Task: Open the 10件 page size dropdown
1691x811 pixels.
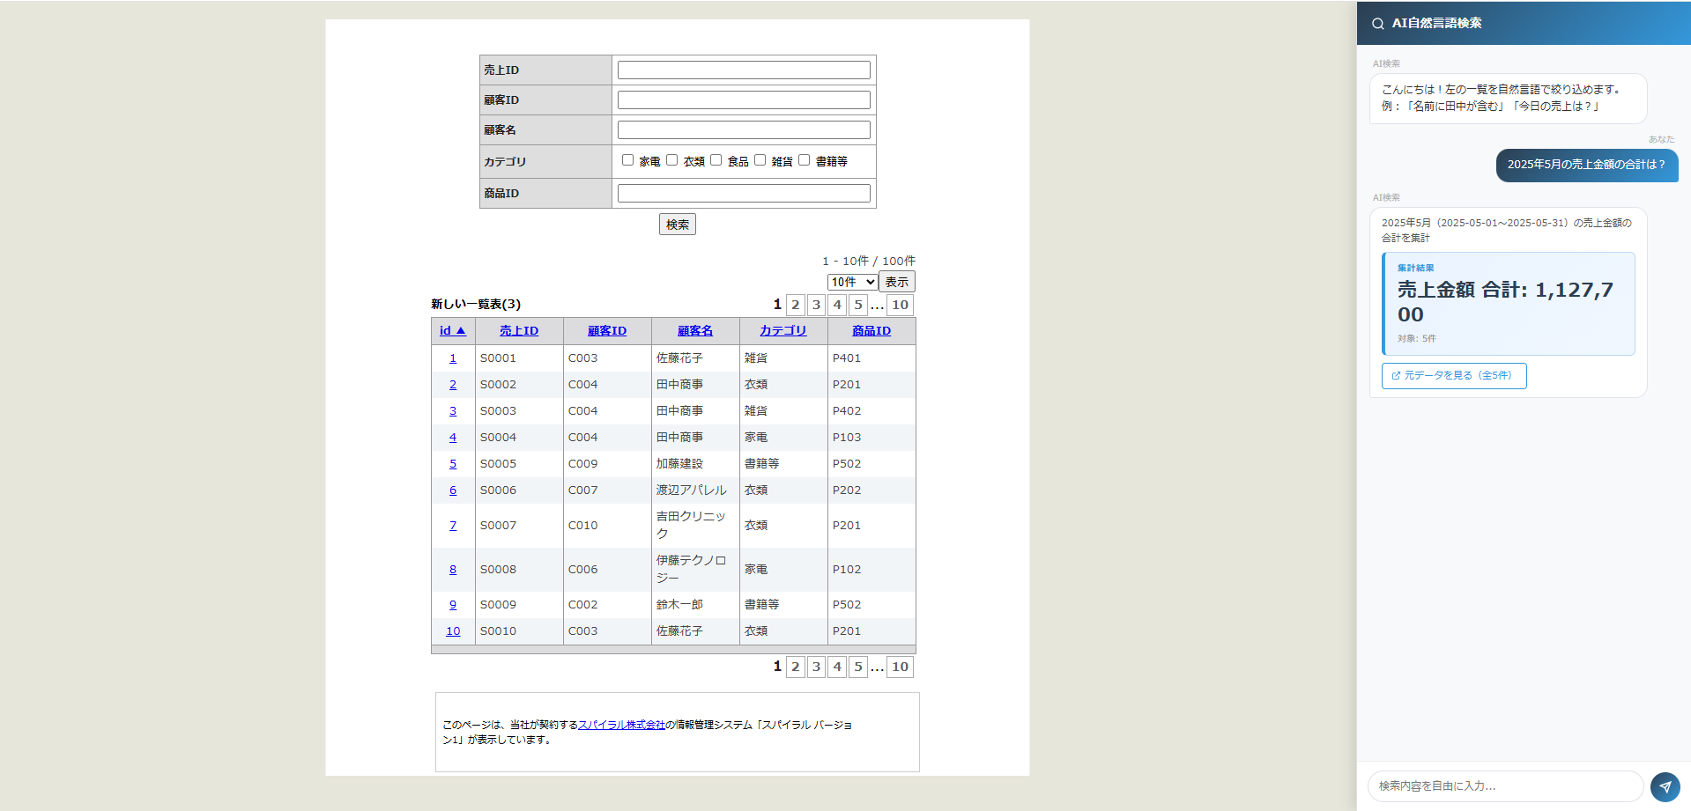Action: click(852, 282)
